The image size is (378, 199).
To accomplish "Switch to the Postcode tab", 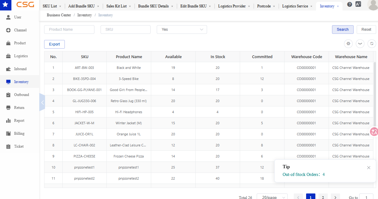I will (264, 6).
